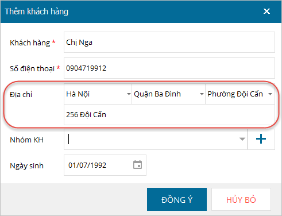
Task: Open the Nhóm KH dropdown arrow
Action: pyautogui.click(x=242, y=139)
